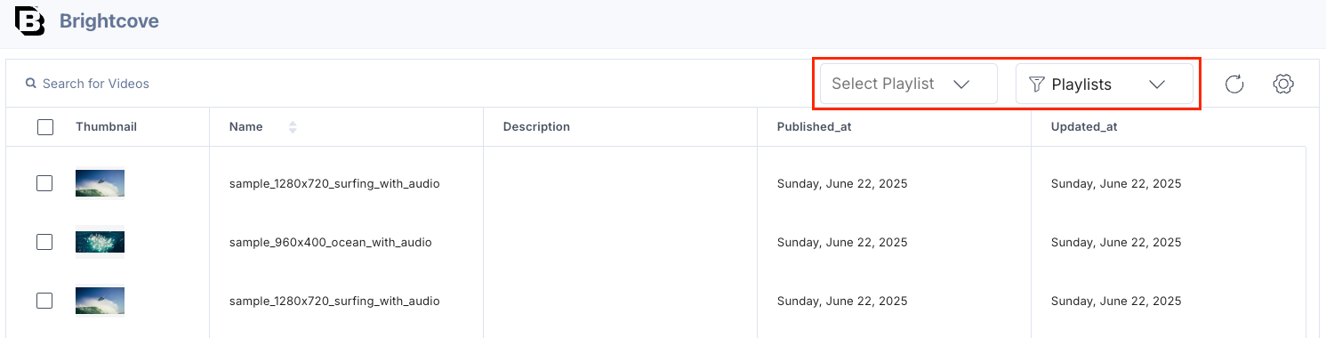Click the refresh icon in toolbar
The image size is (1326, 338).
point(1234,84)
